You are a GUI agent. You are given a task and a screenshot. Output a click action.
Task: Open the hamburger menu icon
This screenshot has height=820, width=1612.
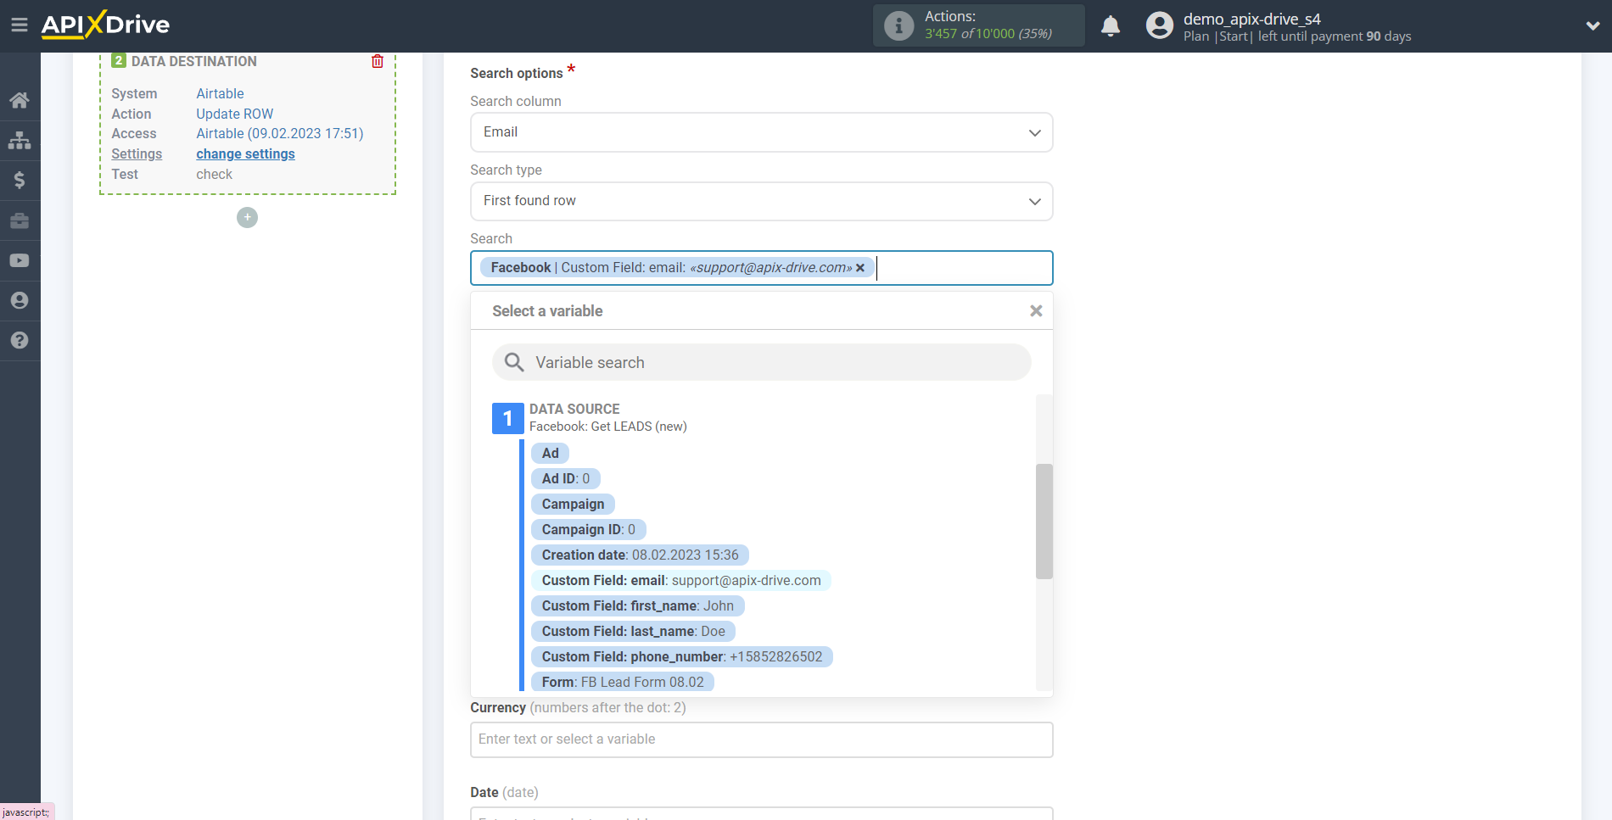click(x=20, y=25)
